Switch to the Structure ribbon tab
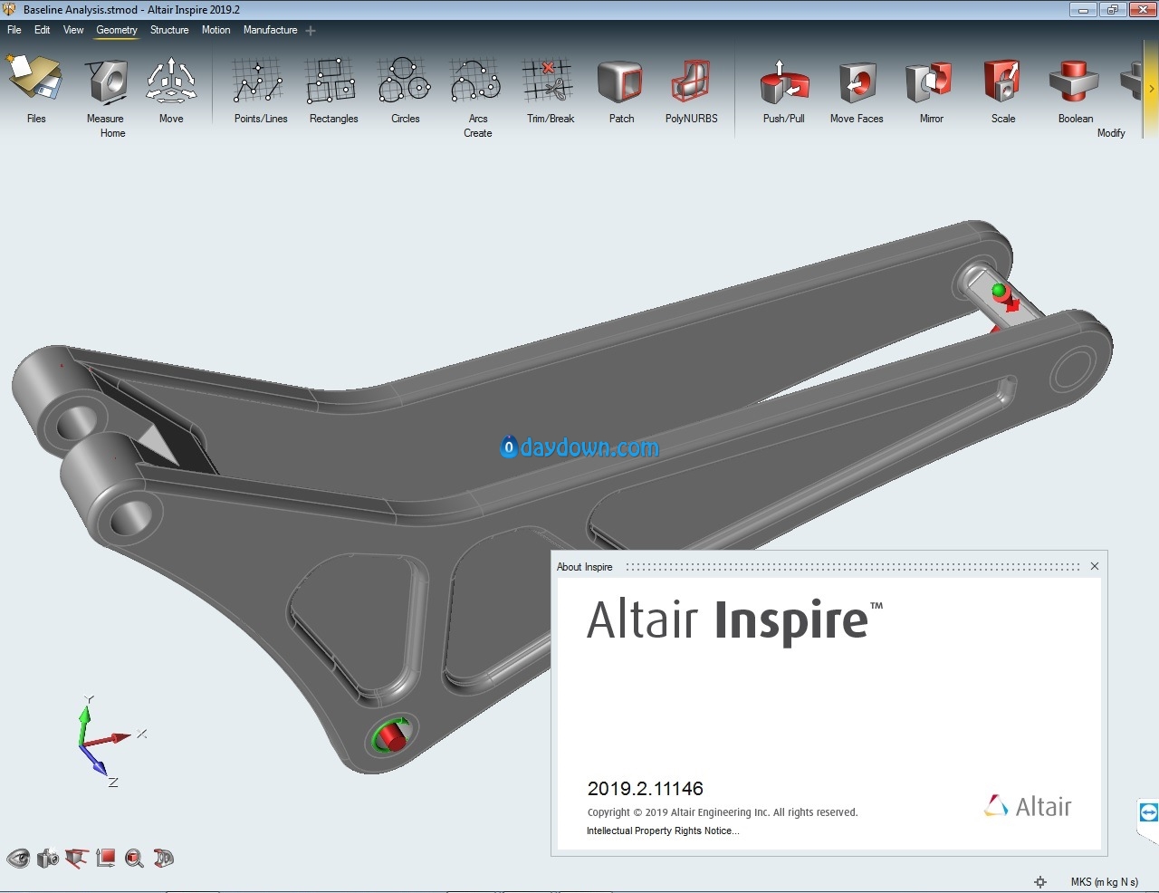Screen dimensions: 1159x893 click(x=169, y=30)
